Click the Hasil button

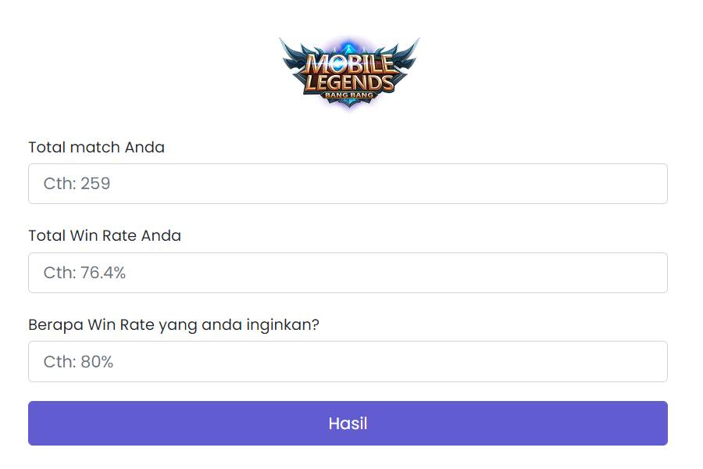click(348, 423)
